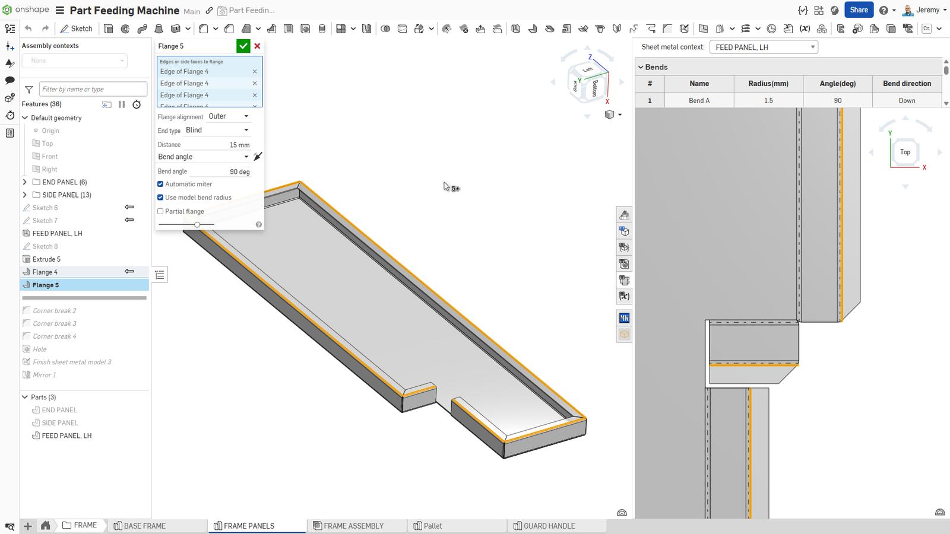
Task: Click the Filter by name input field
Action: (93, 89)
